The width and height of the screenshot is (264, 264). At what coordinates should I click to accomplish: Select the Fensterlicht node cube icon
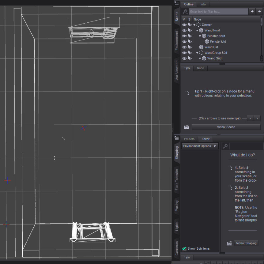[207, 41]
